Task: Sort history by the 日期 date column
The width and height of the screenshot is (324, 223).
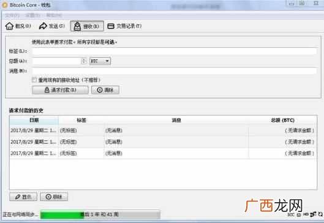Action: tap(34, 120)
